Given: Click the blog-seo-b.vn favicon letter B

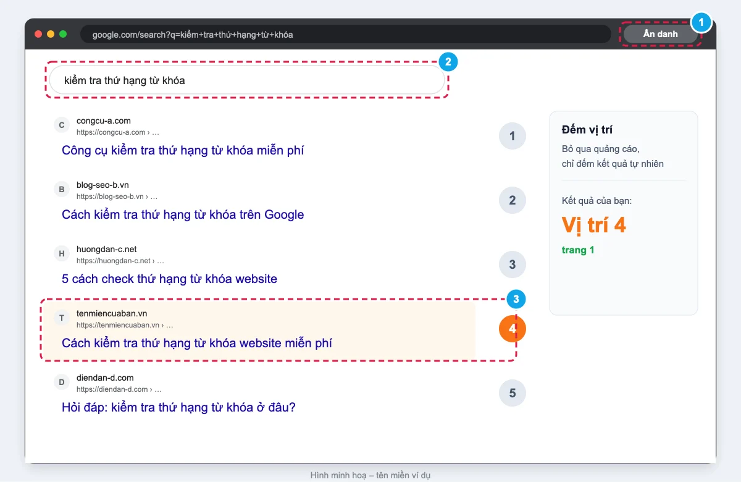Looking at the screenshot, I should point(61,190).
